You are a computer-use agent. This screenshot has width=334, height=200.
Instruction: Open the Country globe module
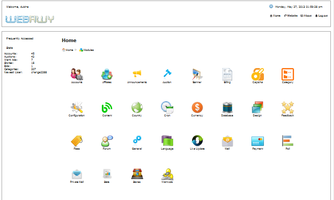137,109
